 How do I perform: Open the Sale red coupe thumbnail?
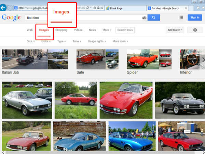(91, 59)
